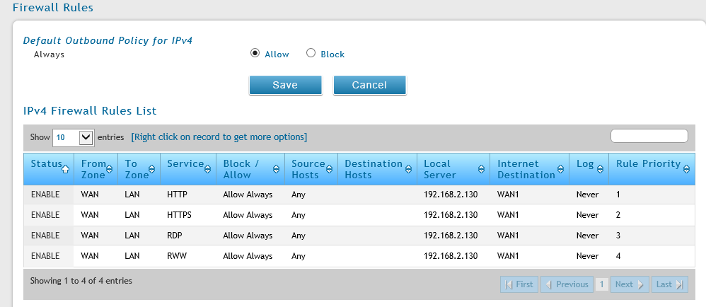Click Internet Destination sort arrows
Screen dimensions: 706x307
562,169
